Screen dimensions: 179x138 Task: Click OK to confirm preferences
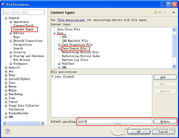139,132
